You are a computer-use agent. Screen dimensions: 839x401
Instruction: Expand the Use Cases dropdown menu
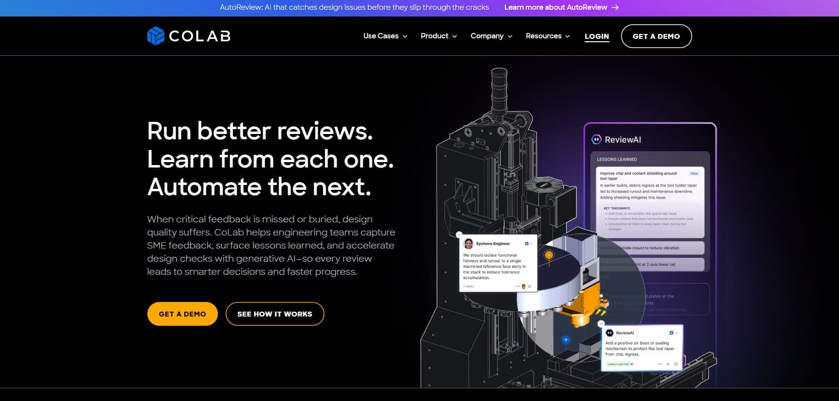pos(385,36)
